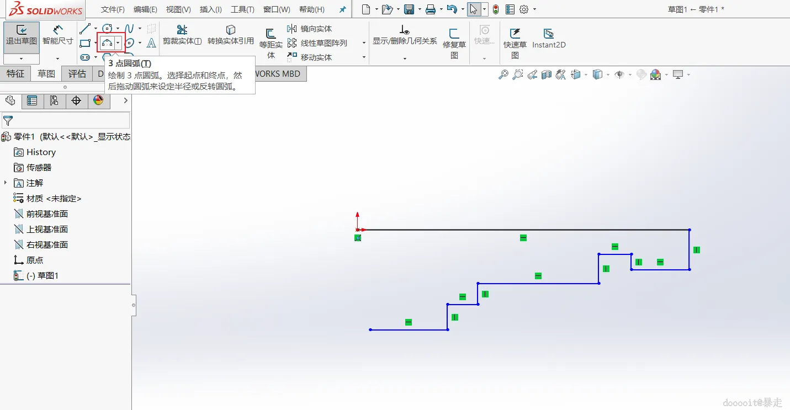Open Display/Delete Relations dropdown arrow
790x410 pixels.
tap(405, 58)
